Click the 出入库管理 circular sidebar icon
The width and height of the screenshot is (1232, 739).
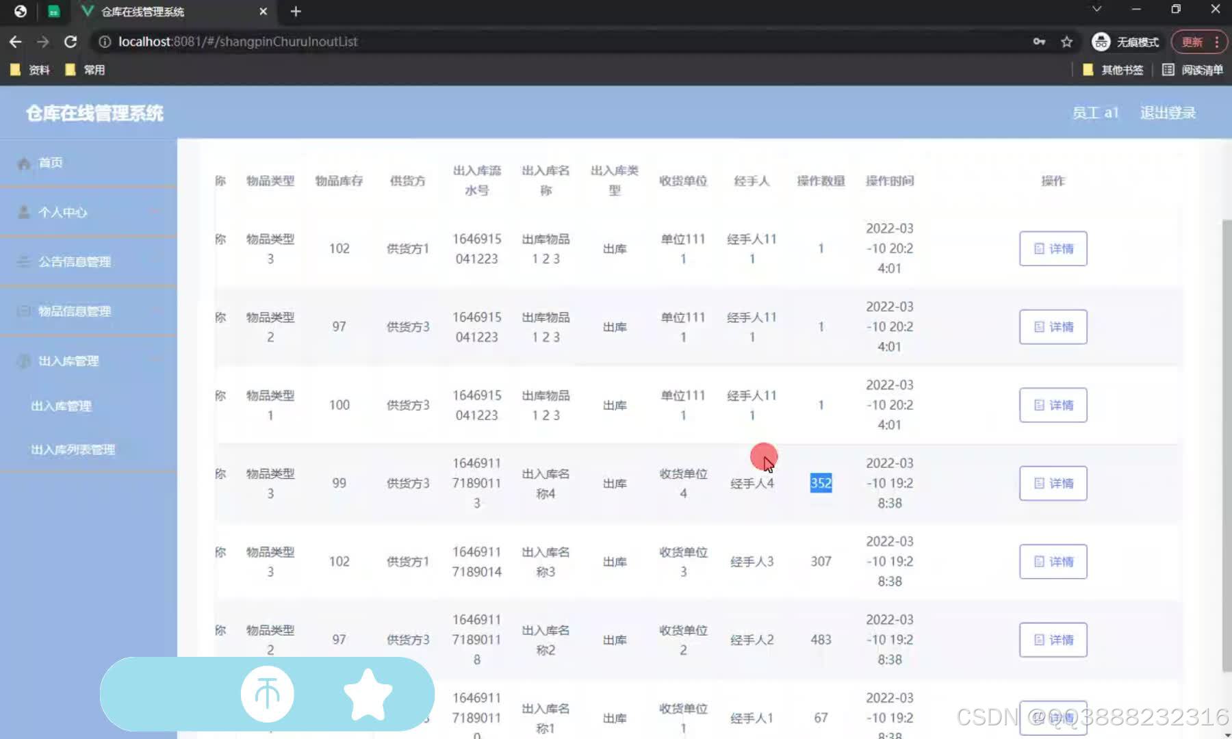[x=23, y=361]
